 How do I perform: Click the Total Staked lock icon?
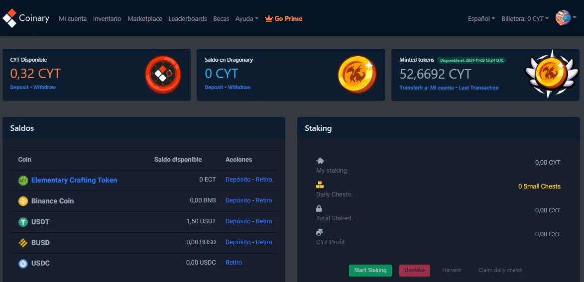[319, 208]
